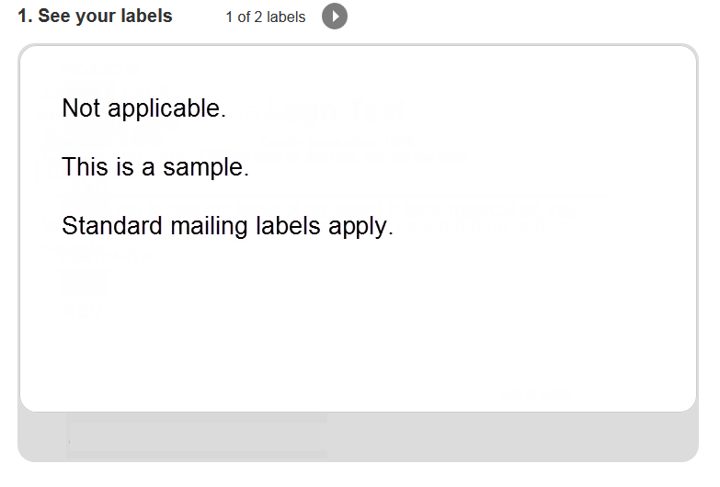Click the "Not applicable." label line
This screenshot has height=487, width=720.
[144, 108]
